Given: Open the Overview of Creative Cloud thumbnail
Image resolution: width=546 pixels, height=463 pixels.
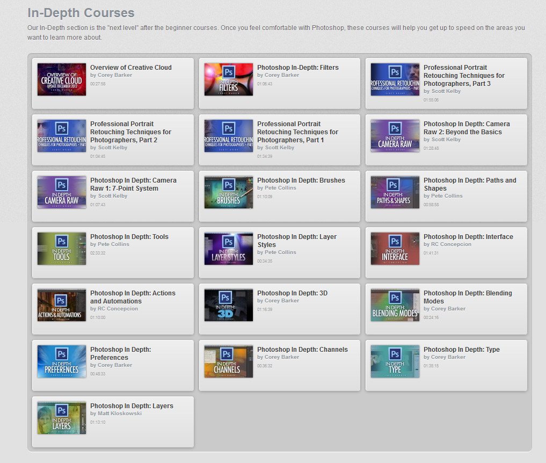Looking at the screenshot, I should pos(62,79).
